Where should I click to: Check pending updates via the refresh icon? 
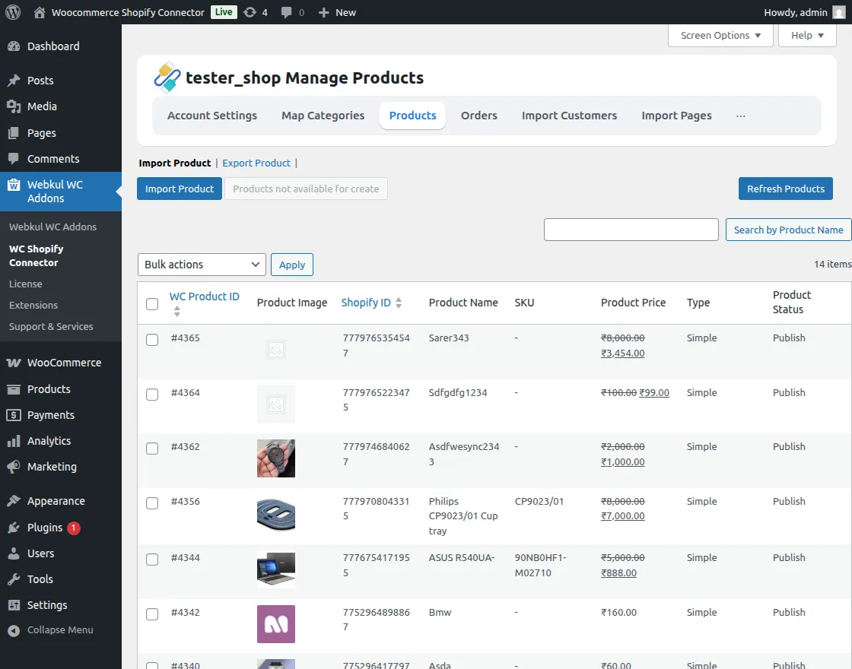tap(250, 12)
